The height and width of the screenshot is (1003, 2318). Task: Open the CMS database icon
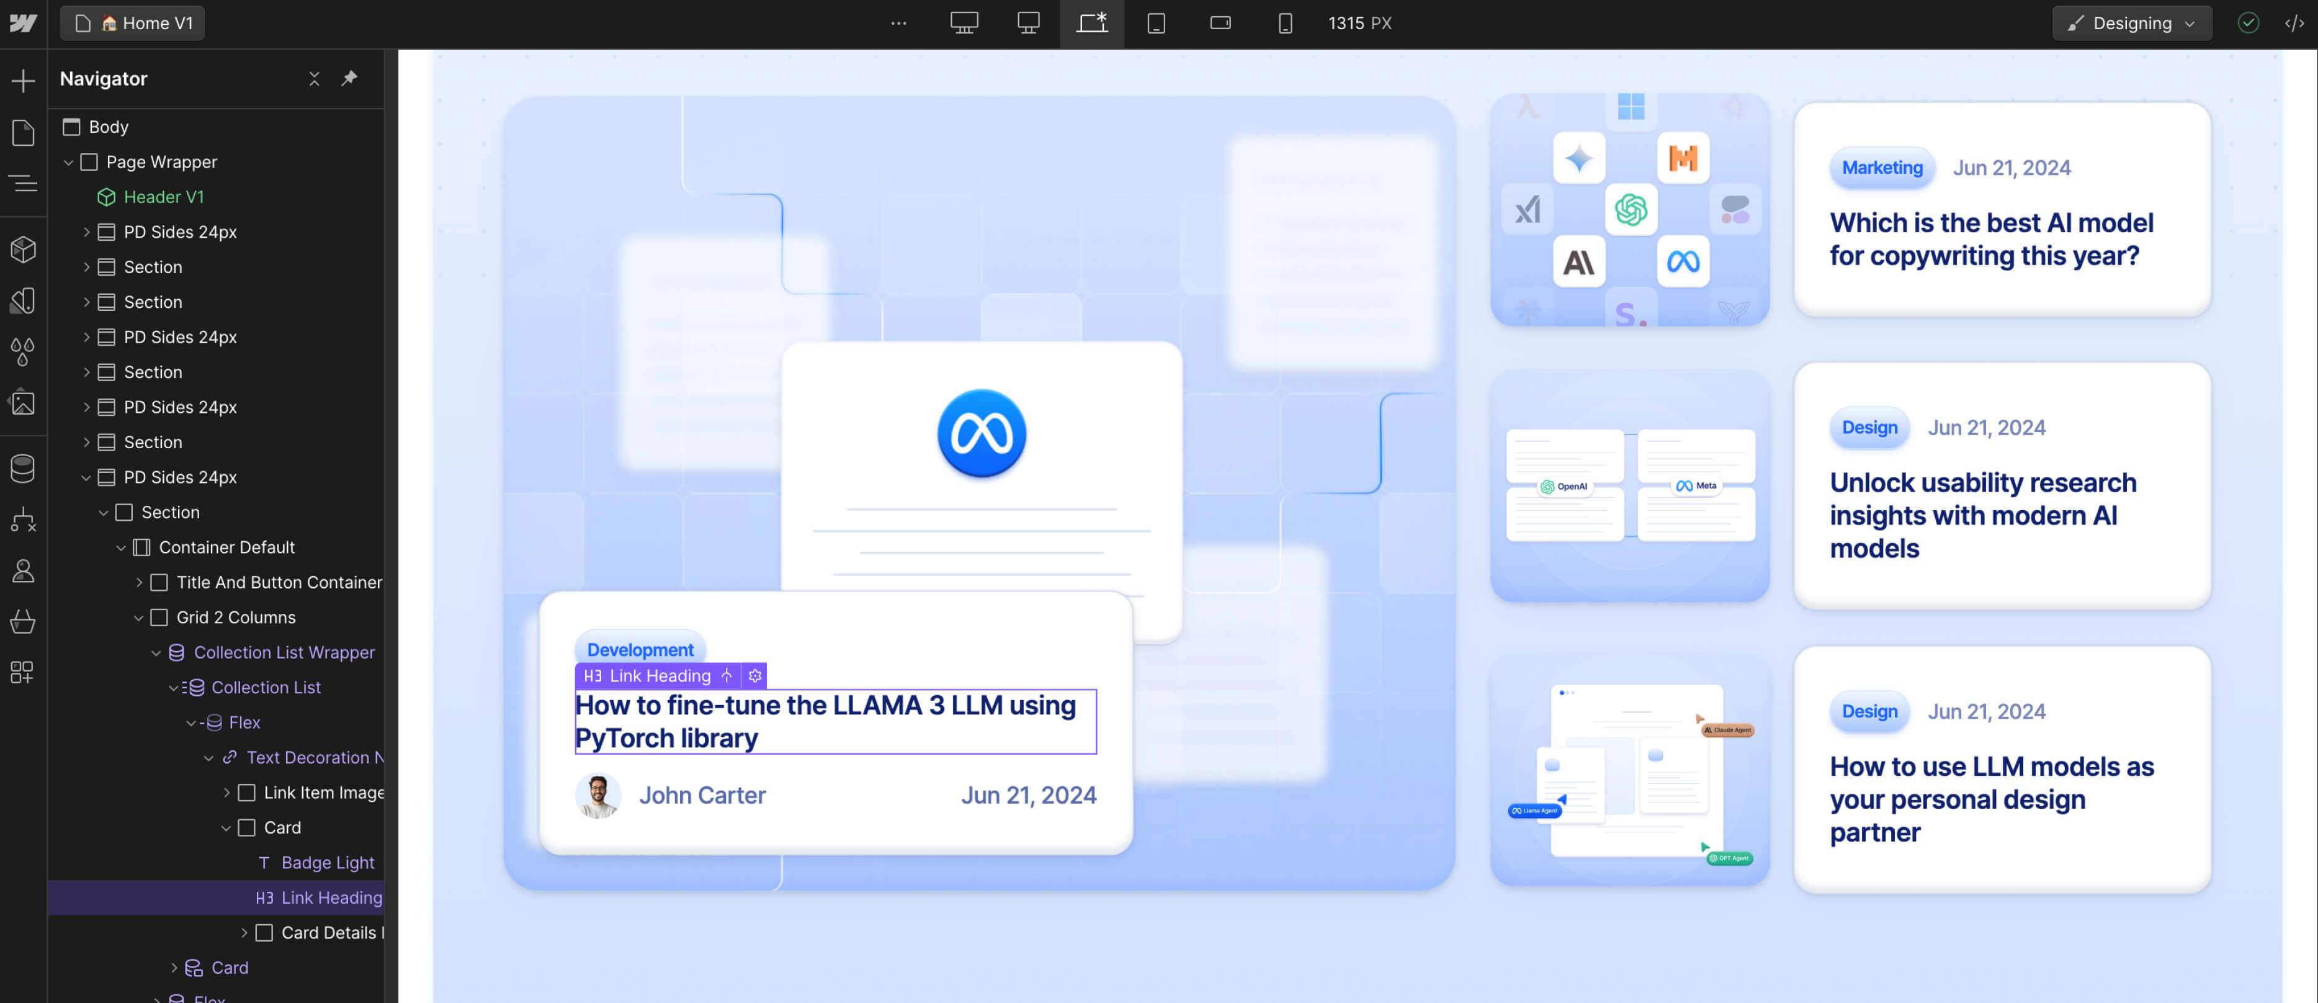[24, 468]
